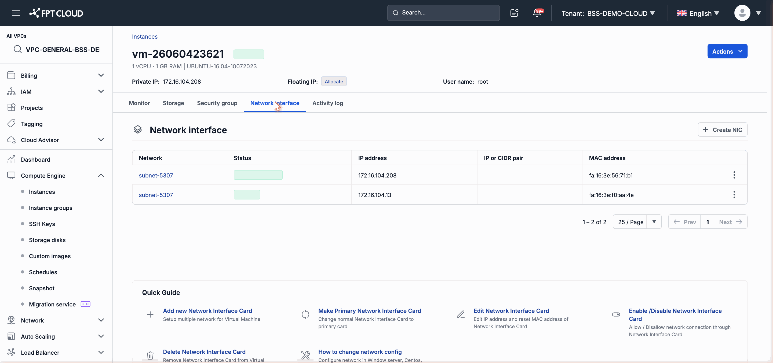
Task: Open Storage disks in sidebar
Action: tap(47, 240)
